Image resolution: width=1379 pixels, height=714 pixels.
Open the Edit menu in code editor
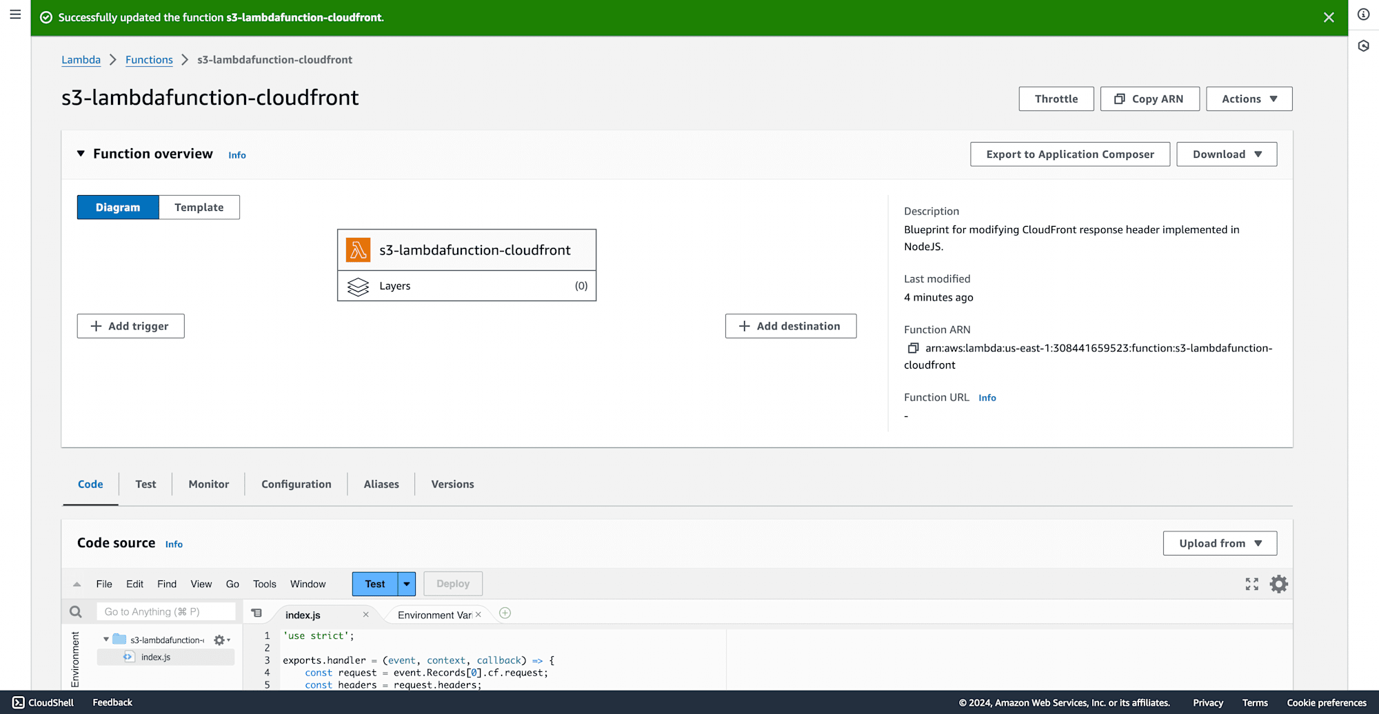point(134,584)
